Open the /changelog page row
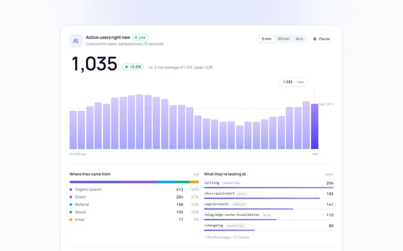Screen dimensions: 403x251 click(x=269, y=227)
